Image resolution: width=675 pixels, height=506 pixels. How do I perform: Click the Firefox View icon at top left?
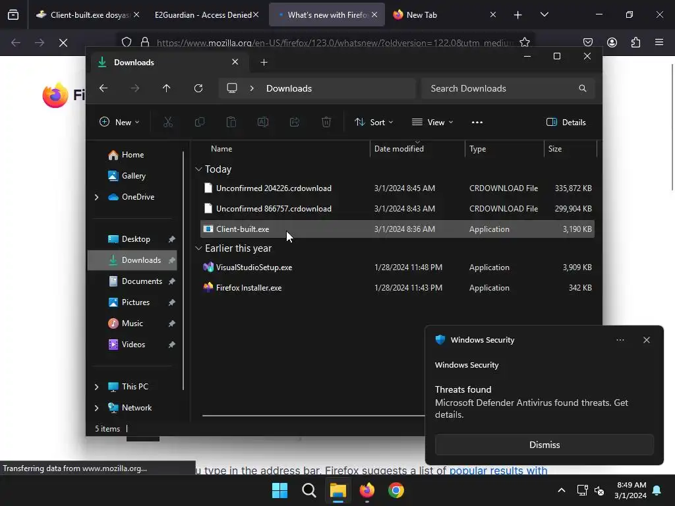click(x=13, y=14)
